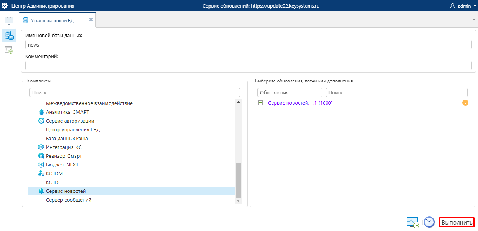Image resolution: width=478 pixels, height=231 pixels.
Task: Open the Сервис новостей, 1.1 (1000) link
Action: click(300, 103)
